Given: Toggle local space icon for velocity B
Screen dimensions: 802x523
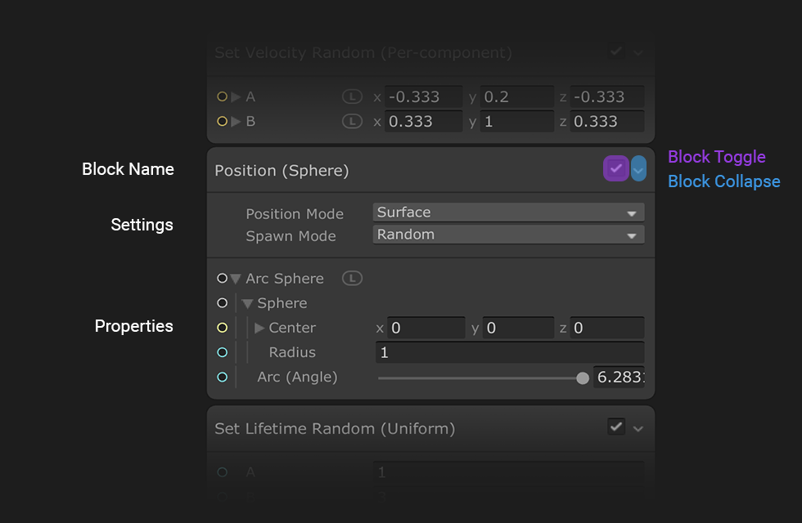Looking at the screenshot, I should [x=352, y=122].
